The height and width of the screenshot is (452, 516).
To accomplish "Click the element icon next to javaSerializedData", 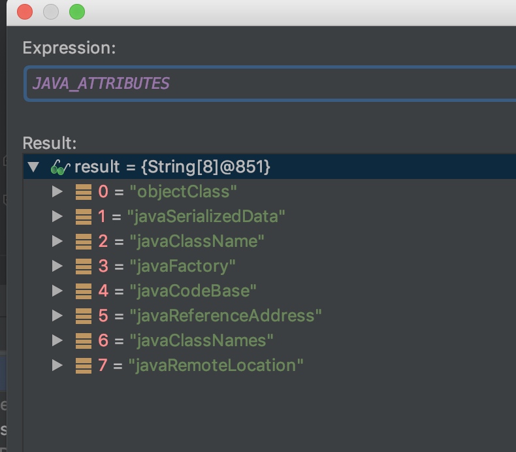I will coord(84,217).
